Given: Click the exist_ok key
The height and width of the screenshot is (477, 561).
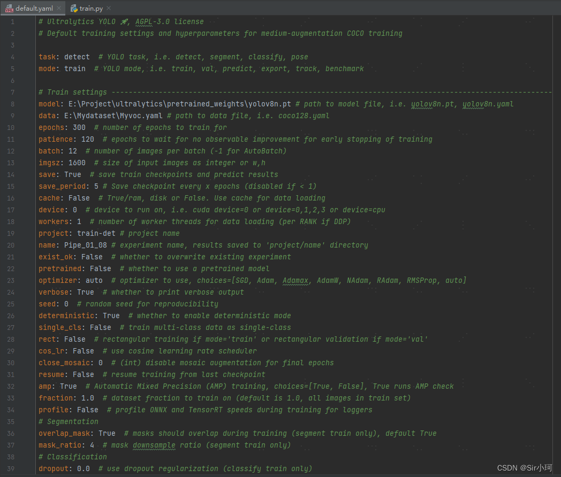Looking at the screenshot, I should [x=56, y=257].
